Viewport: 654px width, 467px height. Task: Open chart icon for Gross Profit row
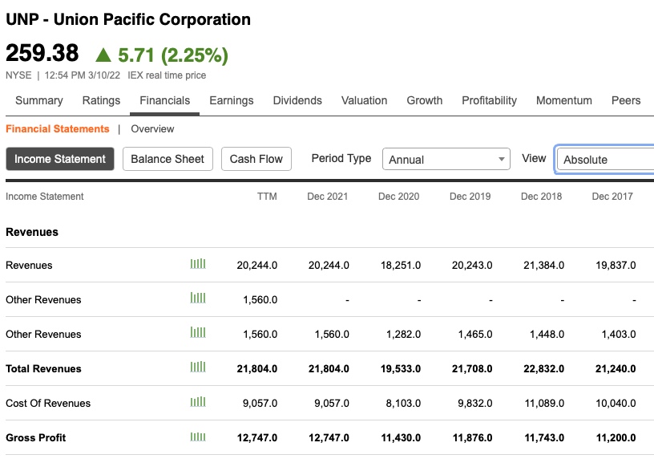click(198, 437)
